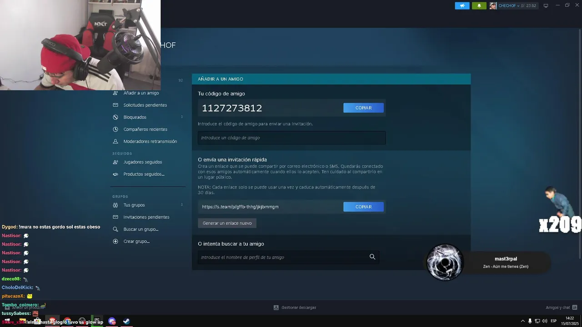582x327 pixels.
Task: Show hidden system tray icons
Action: tap(522, 321)
